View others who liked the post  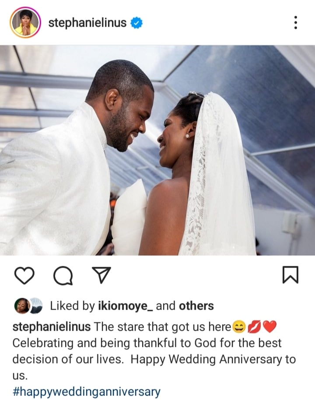tap(196, 306)
